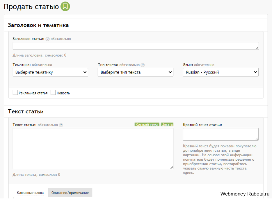
Task: Expand the Тип текста dropdown
Action: (135, 72)
